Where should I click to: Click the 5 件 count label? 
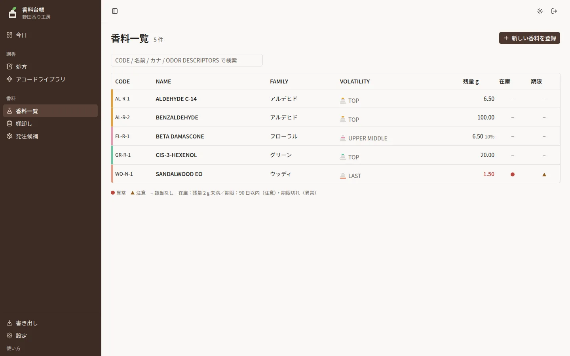pyautogui.click(x=158, y=40)
